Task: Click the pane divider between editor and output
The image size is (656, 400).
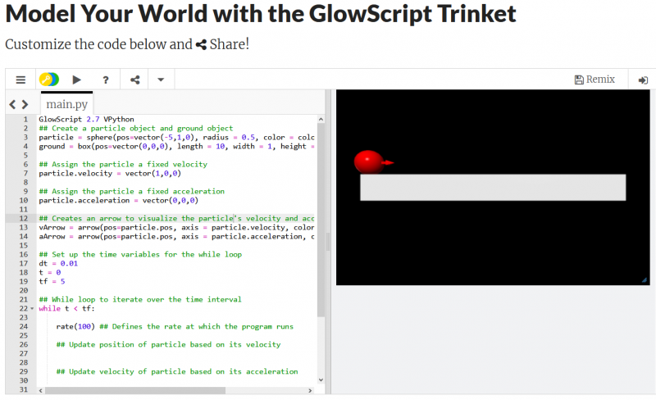Action: (331, 242)
